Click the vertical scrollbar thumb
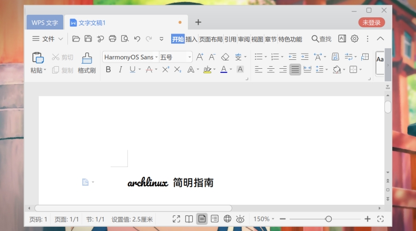Screen dimensions: 416x231 coord(388,107)
